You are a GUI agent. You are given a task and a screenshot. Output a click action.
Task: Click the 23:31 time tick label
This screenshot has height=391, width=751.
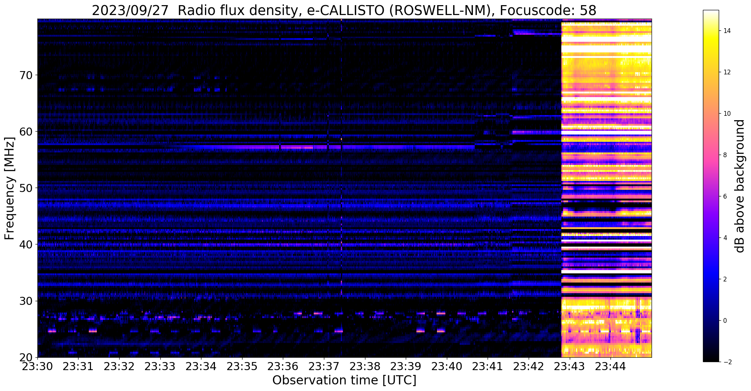78,366
